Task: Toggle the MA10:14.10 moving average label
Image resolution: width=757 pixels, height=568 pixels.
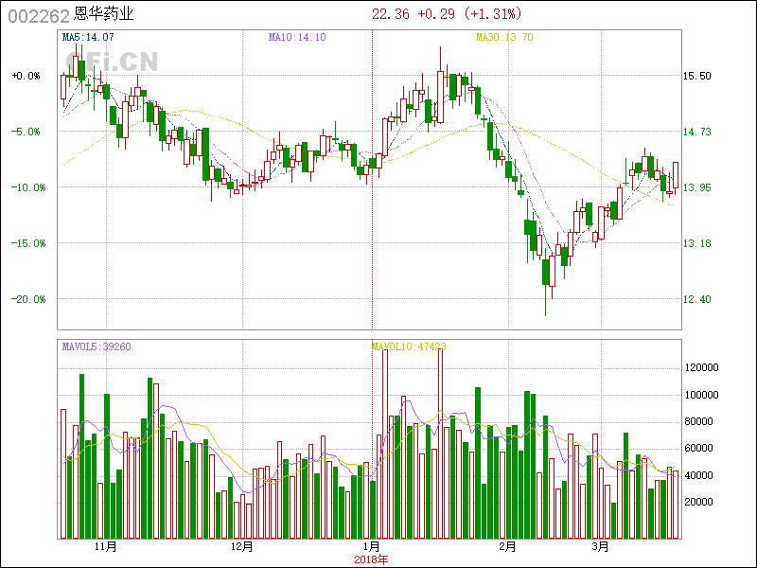Action: (297, 37)
